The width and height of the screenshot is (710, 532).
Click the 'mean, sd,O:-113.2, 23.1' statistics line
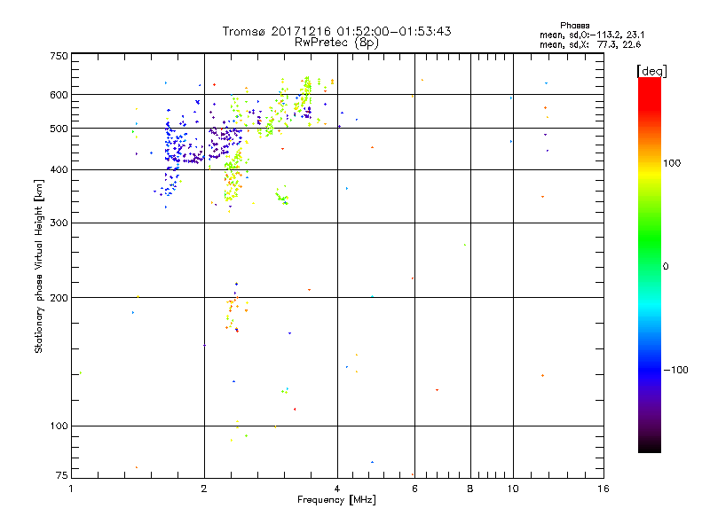click(x=592, y=35)
